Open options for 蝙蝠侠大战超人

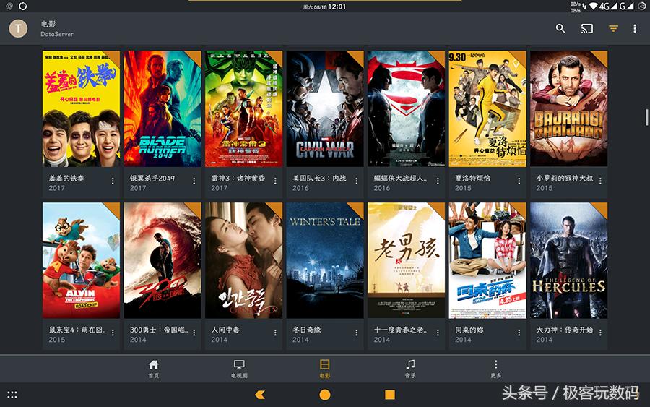coord(438,181)
